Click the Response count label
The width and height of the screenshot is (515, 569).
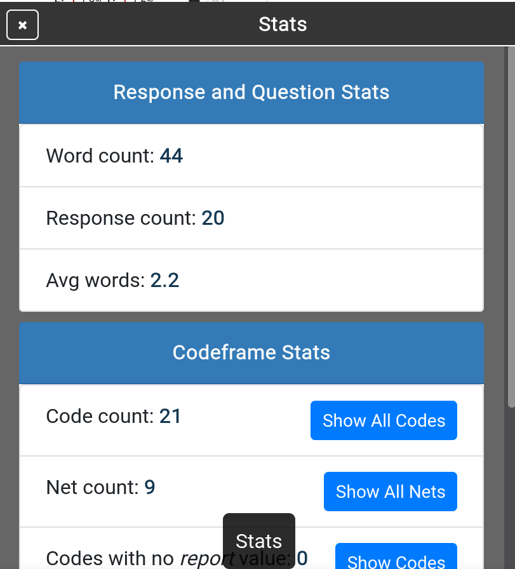121,218
